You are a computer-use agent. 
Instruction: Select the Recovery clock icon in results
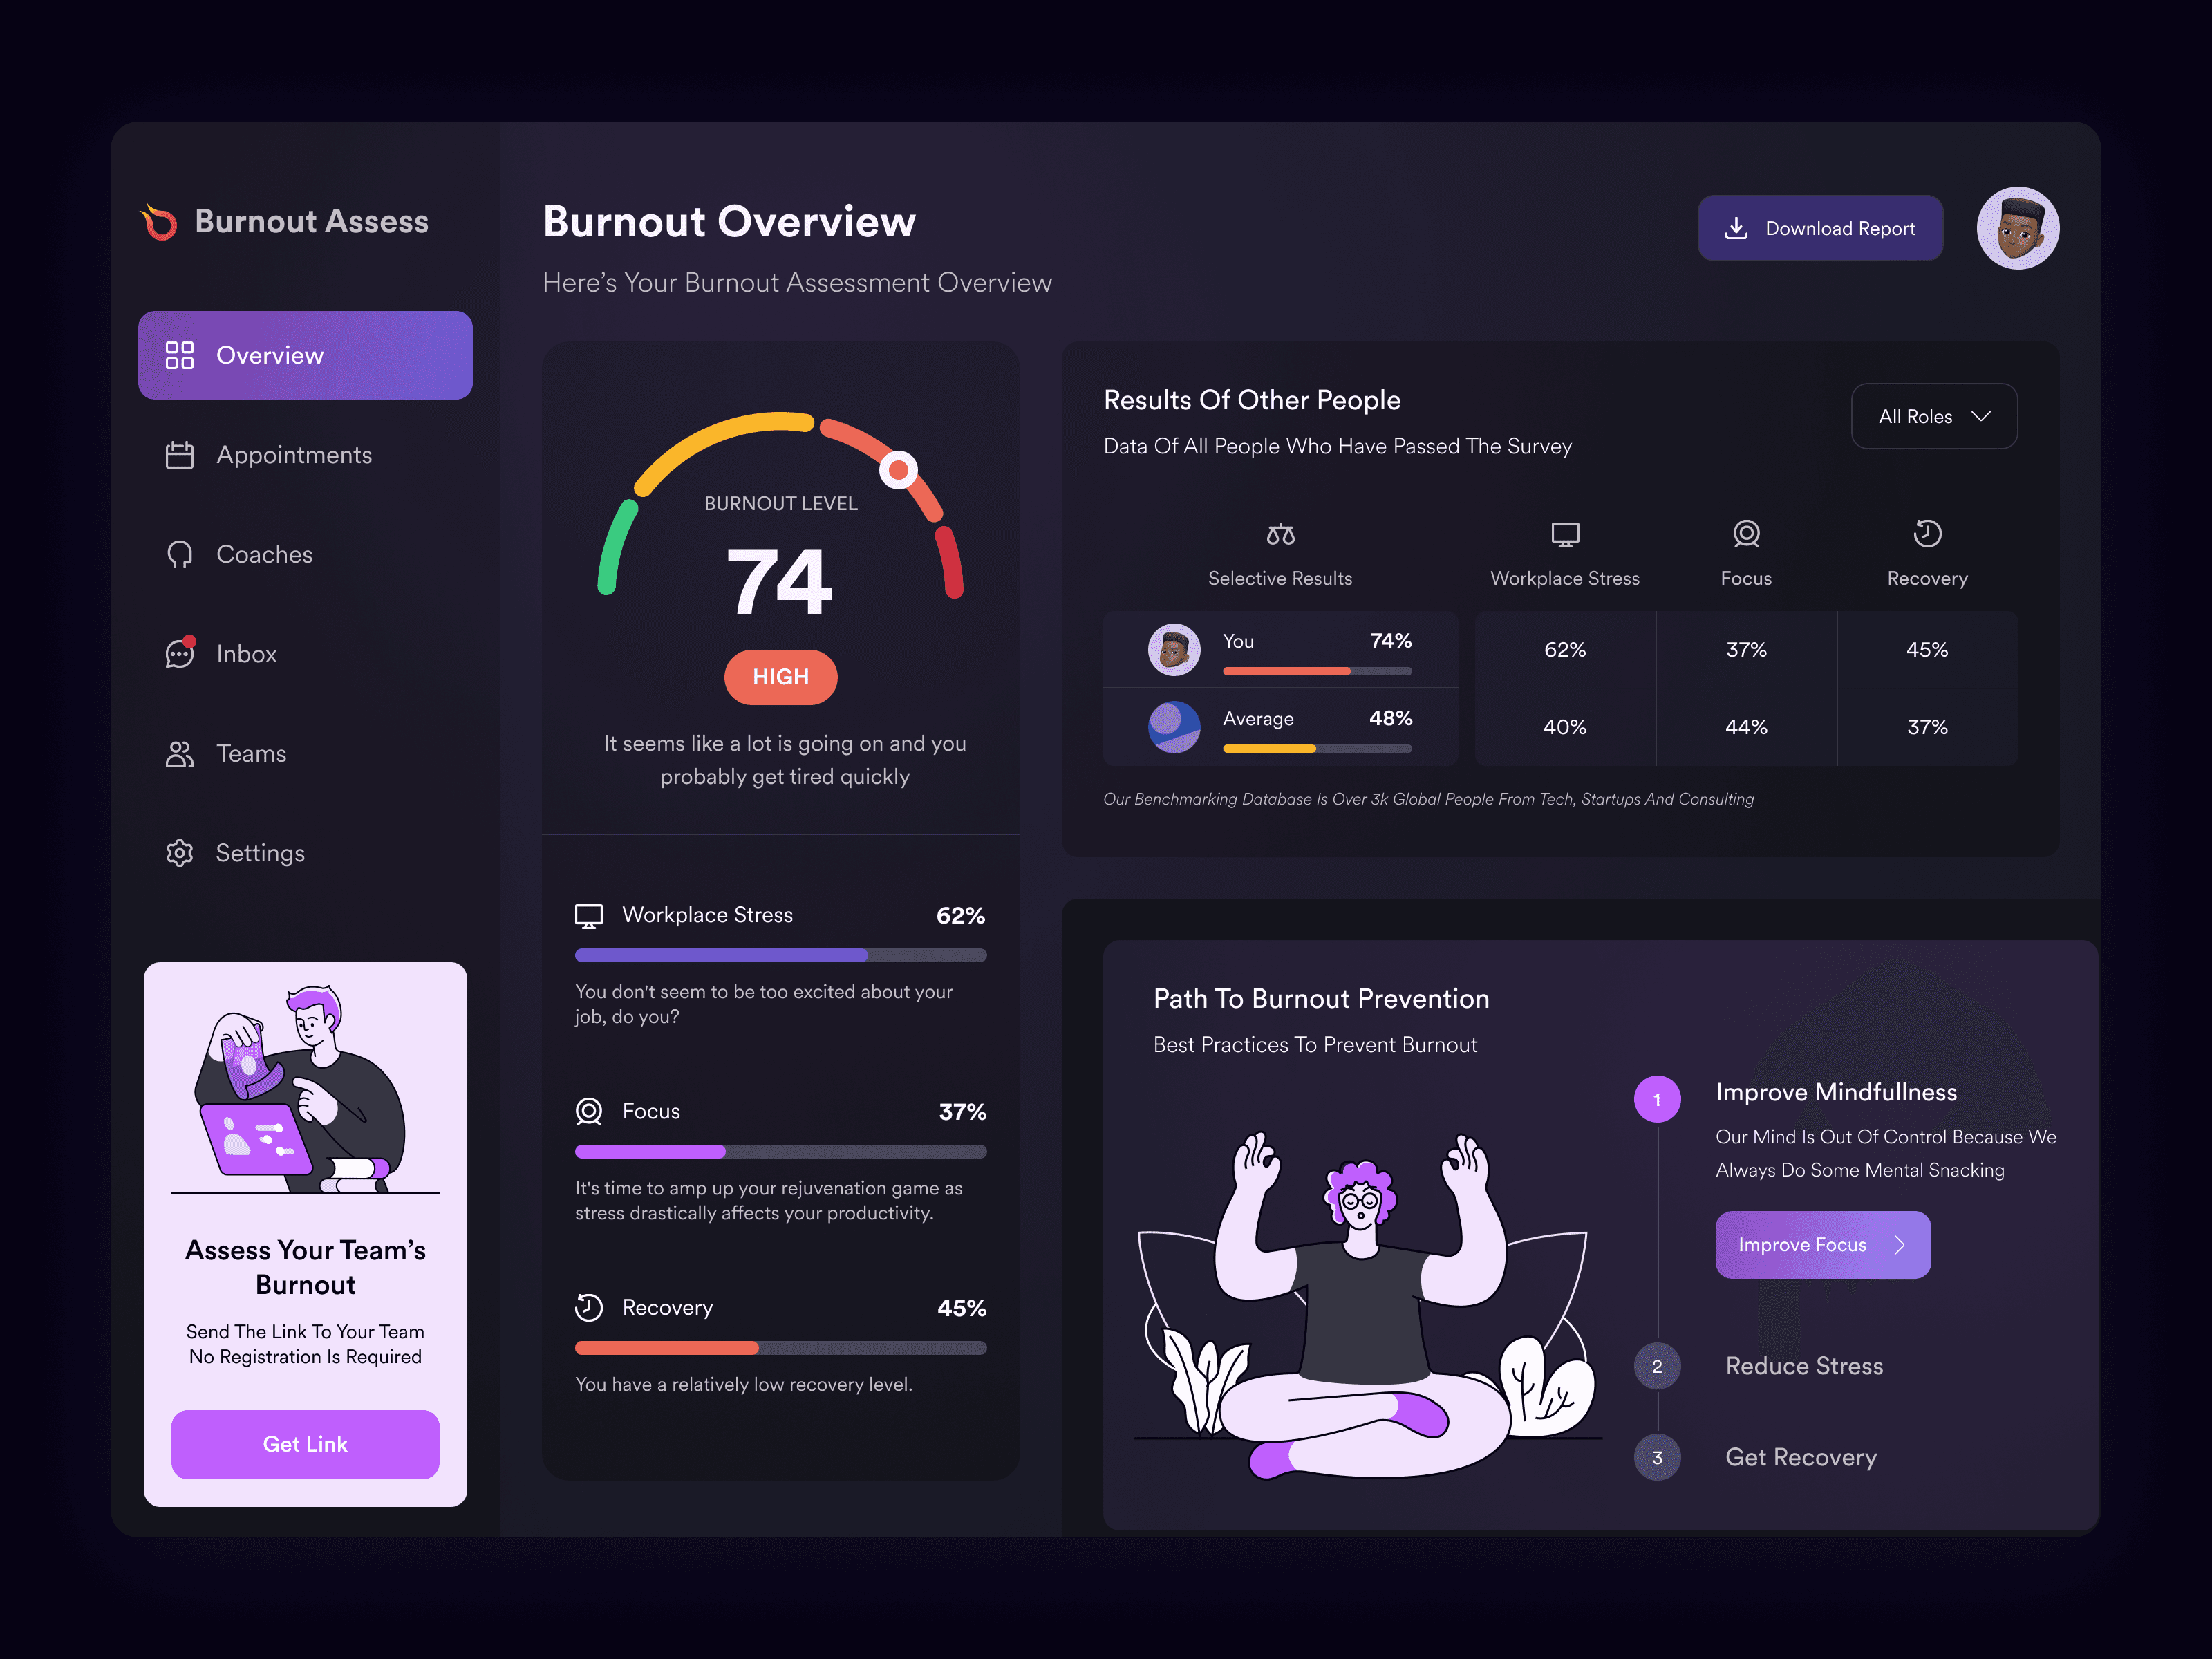pyautogui.click(x=1927, y=534)
